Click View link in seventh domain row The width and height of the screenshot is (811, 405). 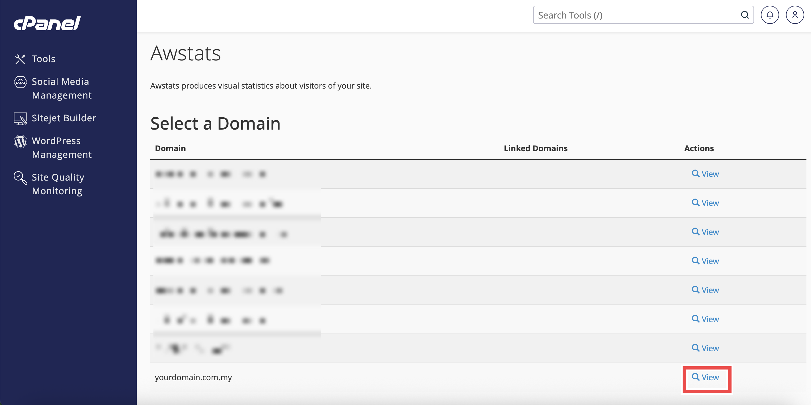705,348
